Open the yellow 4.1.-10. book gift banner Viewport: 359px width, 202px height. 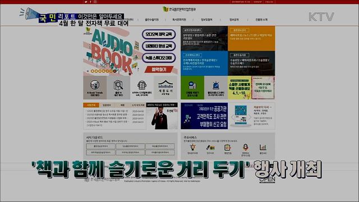tap(240, 88)
